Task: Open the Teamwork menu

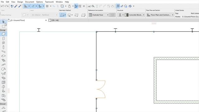Action: click(49, 2)
